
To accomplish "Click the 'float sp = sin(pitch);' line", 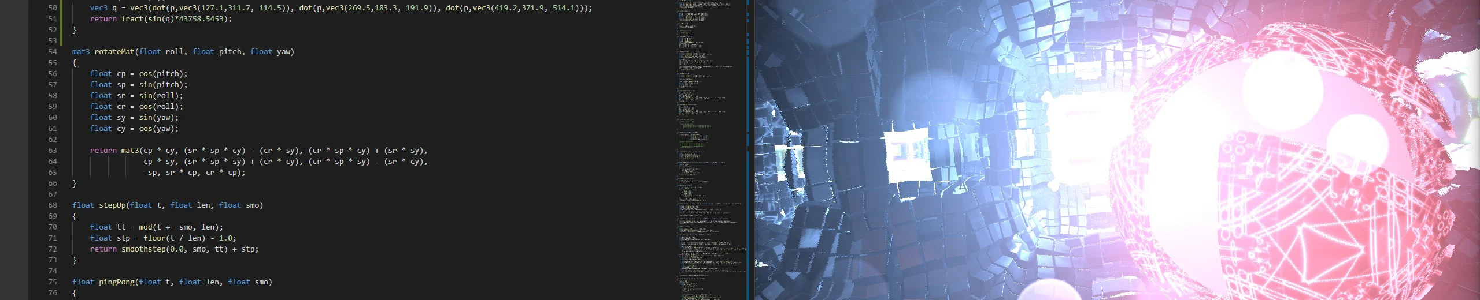I will (139, 85).
